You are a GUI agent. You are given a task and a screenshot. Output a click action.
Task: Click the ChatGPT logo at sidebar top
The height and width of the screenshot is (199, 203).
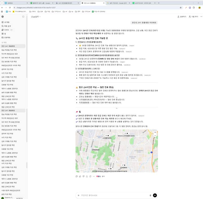[x=3, y=17]
